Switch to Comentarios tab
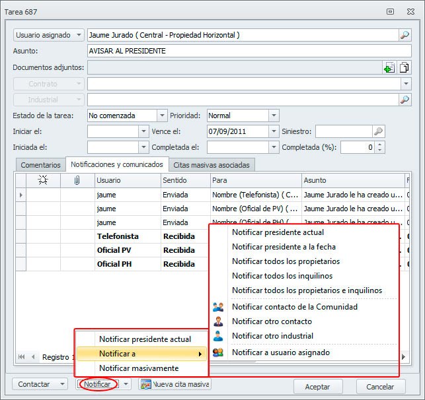The image size is (425, 400). [x=41, y=165]
